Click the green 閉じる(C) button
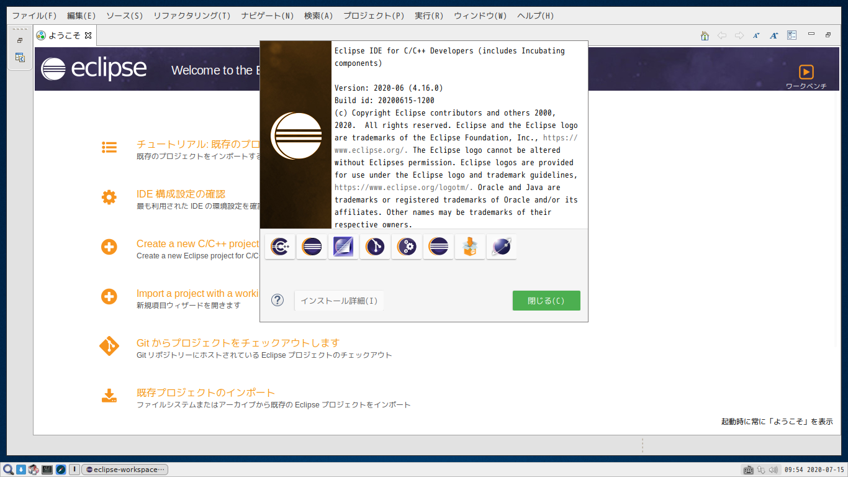848x477 pixels. (x=546, y=301)
